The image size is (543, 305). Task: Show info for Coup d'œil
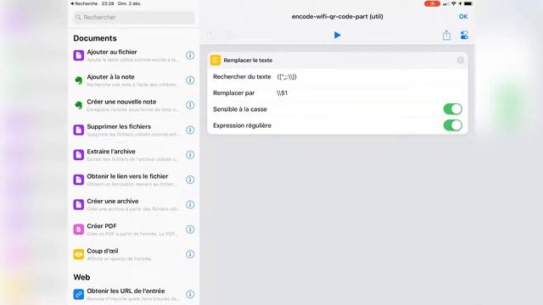tap(190, 254)
